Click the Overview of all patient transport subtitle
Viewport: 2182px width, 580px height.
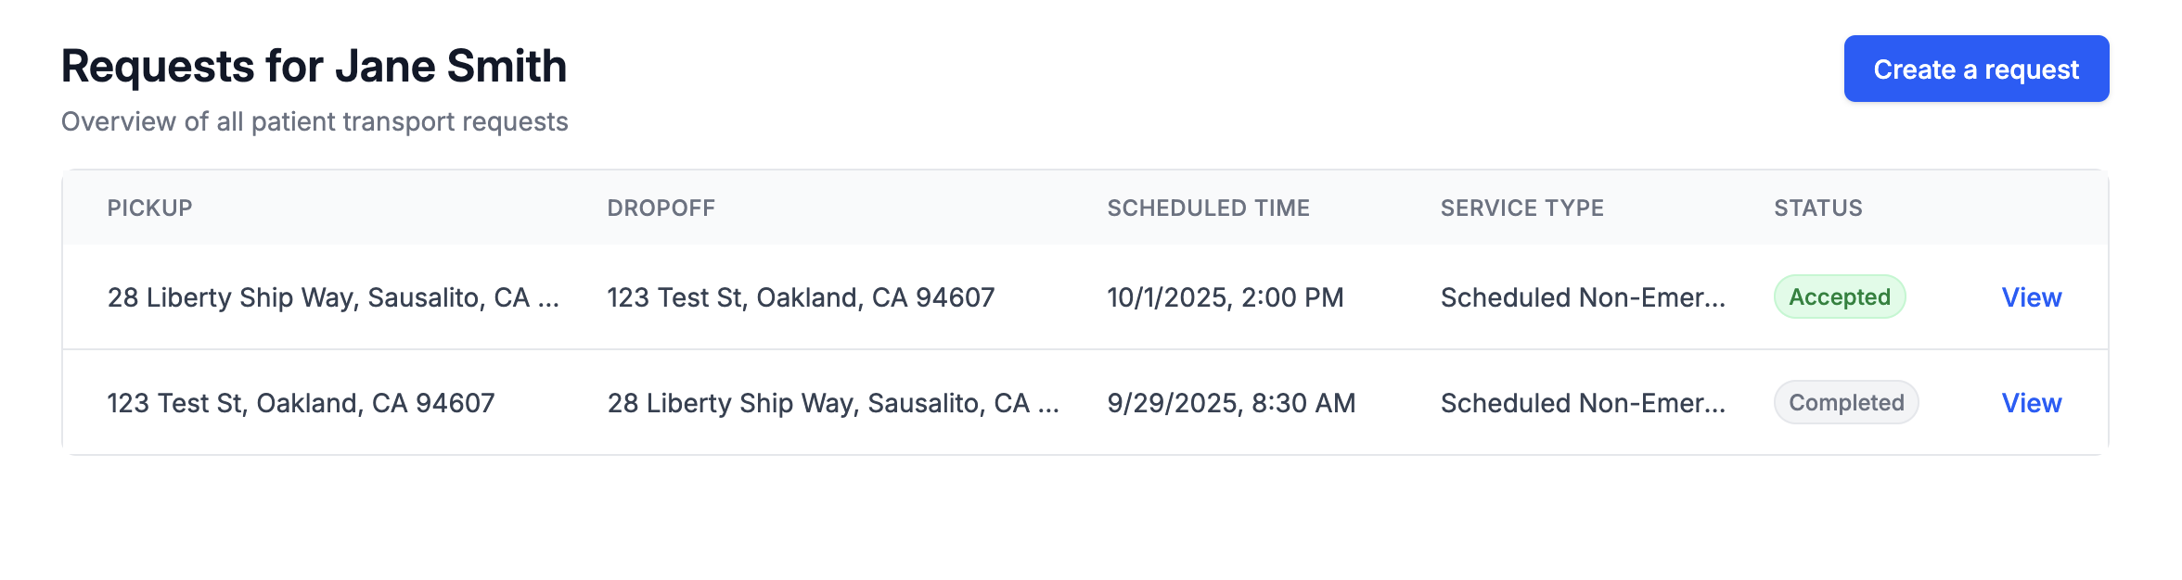[314, 121]
